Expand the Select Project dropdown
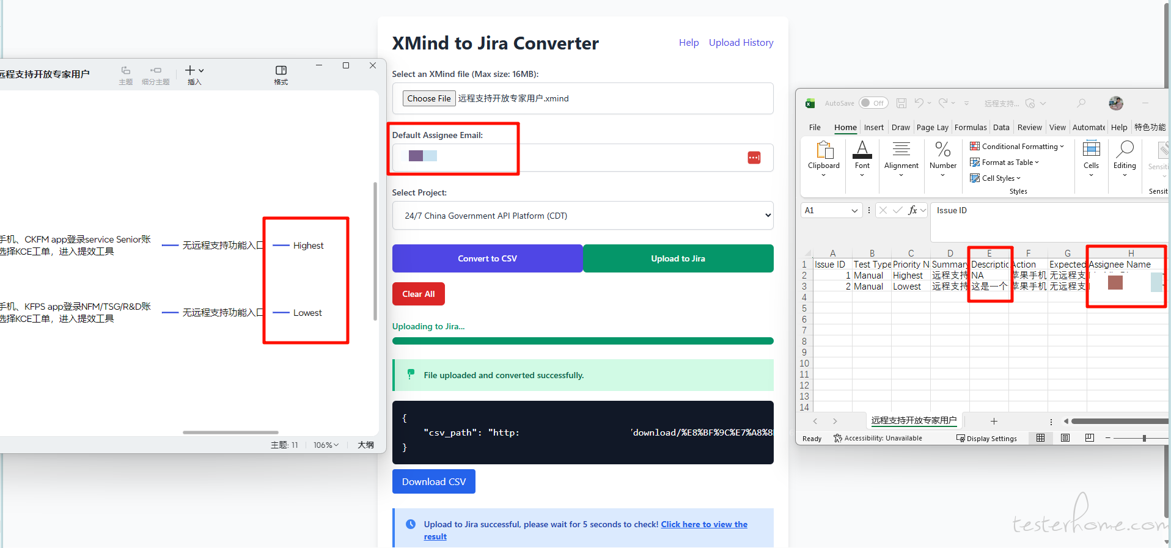This screenshot has height=548, width=1171. point(582,216)
